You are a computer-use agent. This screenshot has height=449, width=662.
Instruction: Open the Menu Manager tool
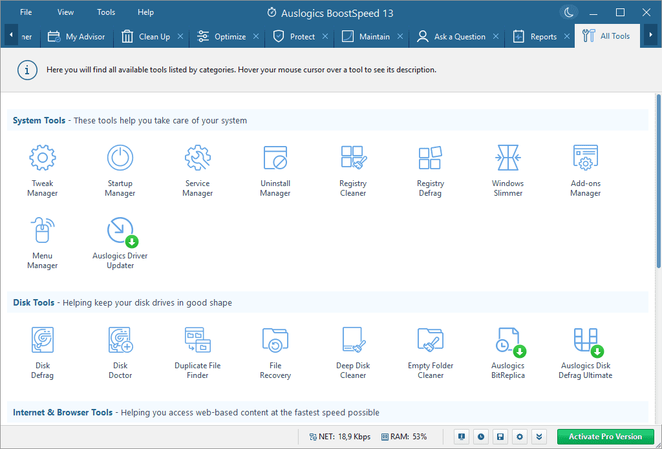pos(42,243)
